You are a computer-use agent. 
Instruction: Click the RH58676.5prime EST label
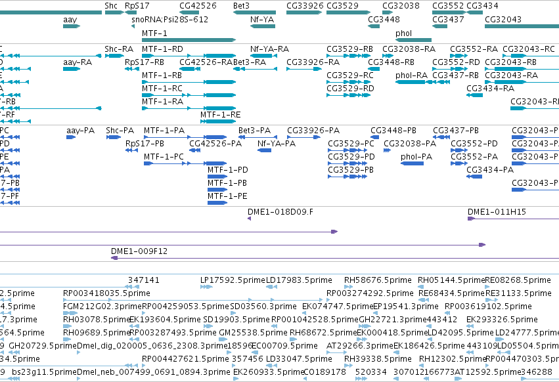tap(378, 280)
